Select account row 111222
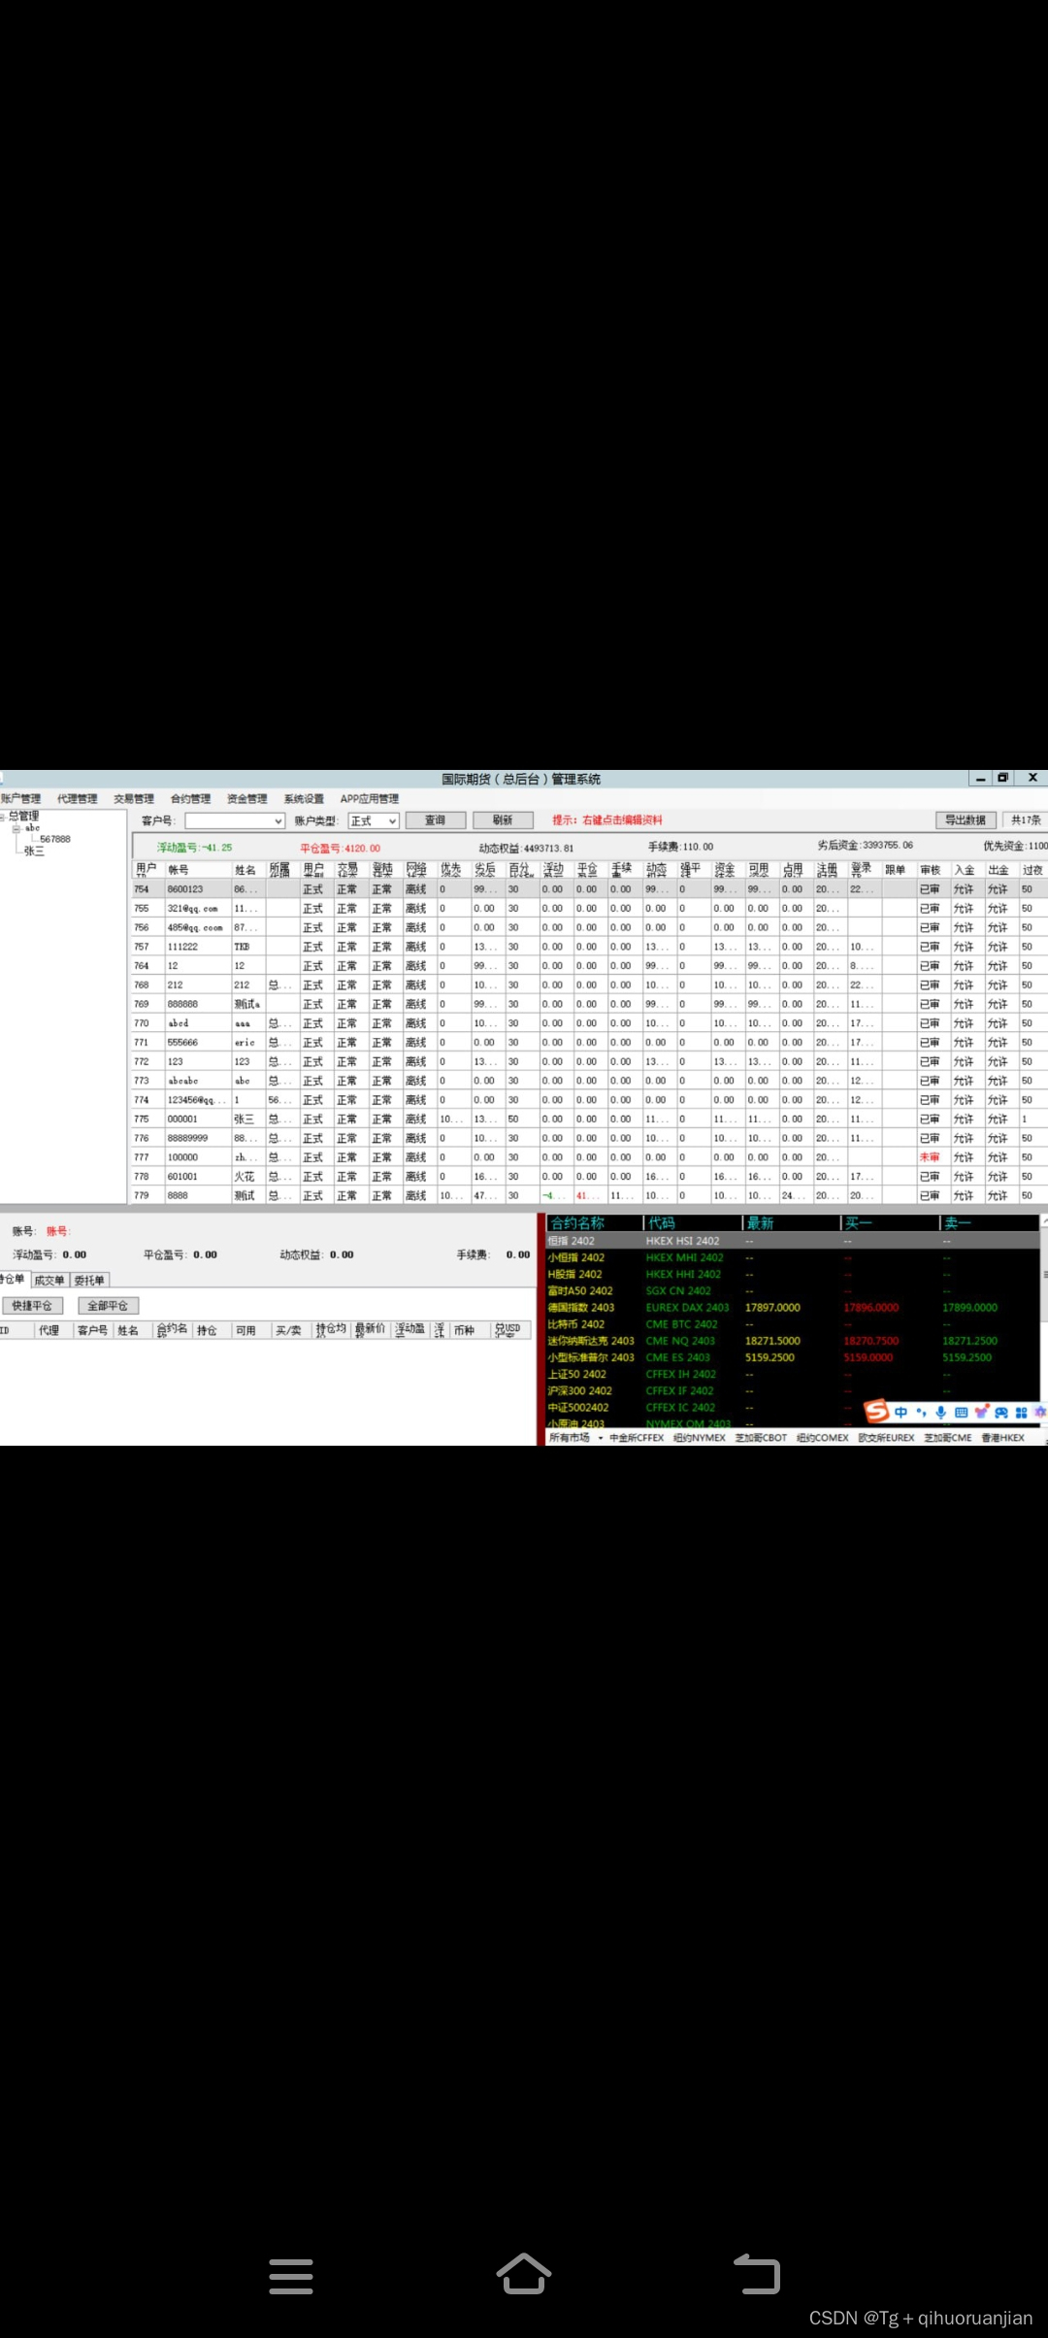 coord(589,947)
